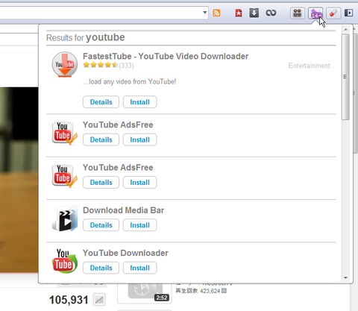Screen dimensions: 358x311
Task: Expand the address bar dropdown arrow
Action: point(205,12)
